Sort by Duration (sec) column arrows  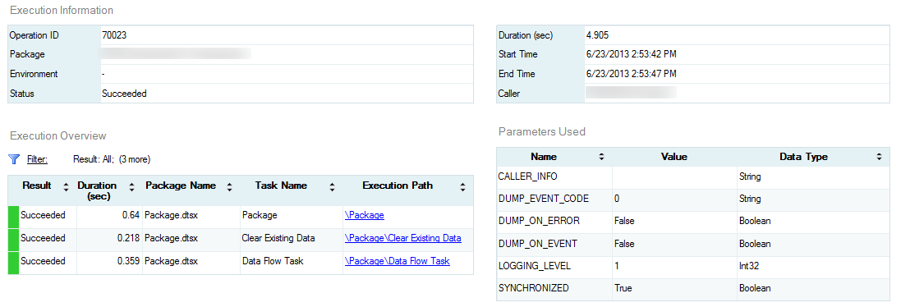coord(132,186)
